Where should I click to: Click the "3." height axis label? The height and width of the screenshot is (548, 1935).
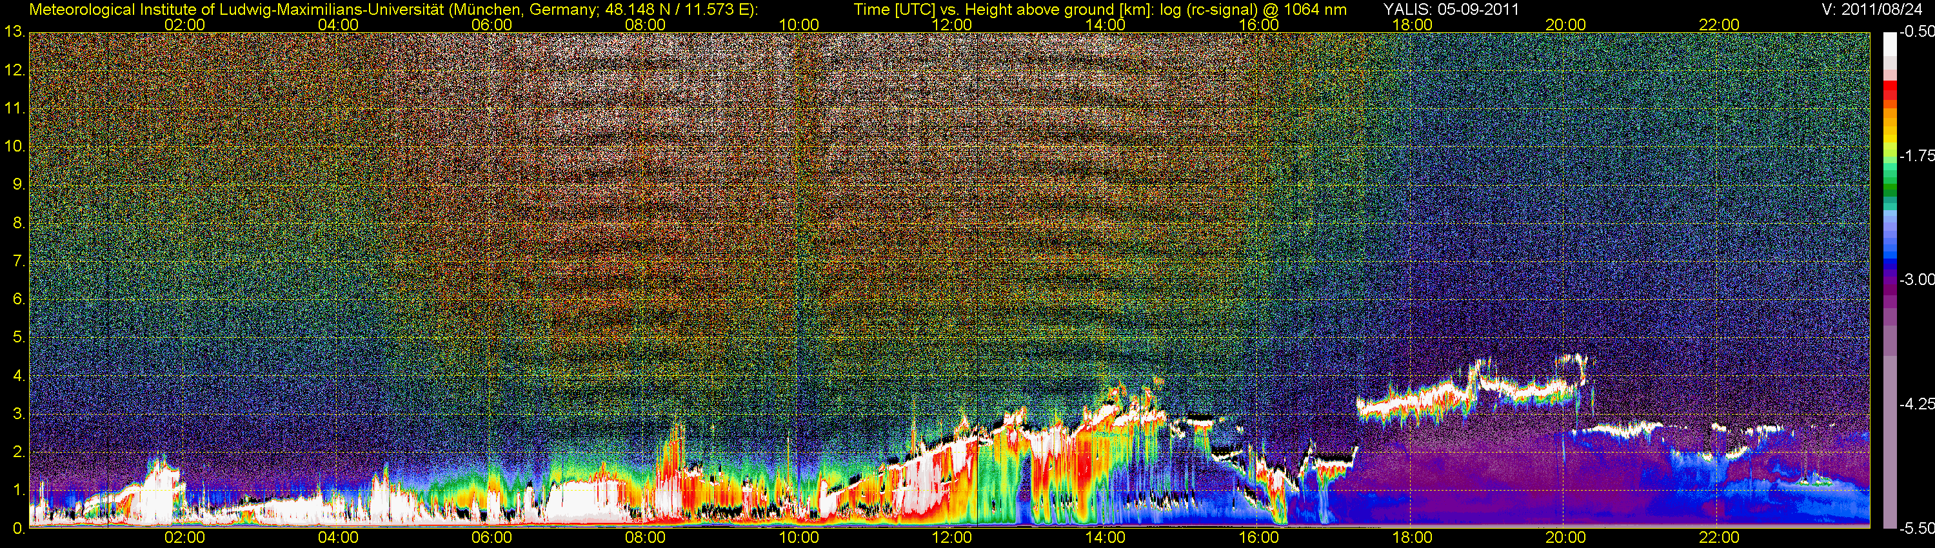point(19,414)
